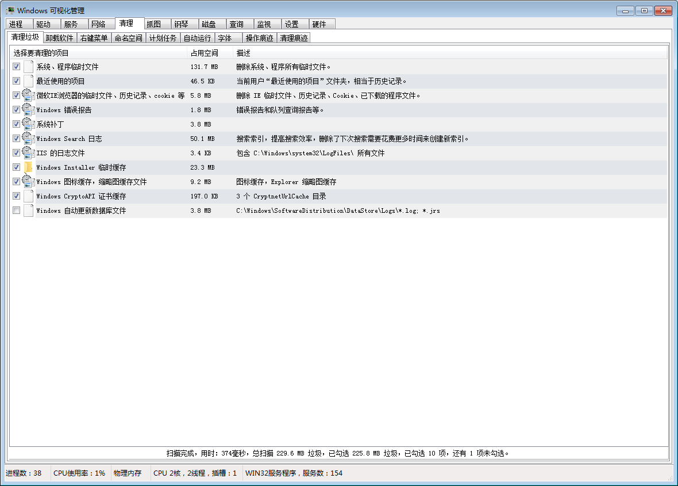Image resolution: width=678 pixels, height=486 pixels.
Task: Select the 微软IE浏览器的临时文件 row
Action: pos(110,95)
